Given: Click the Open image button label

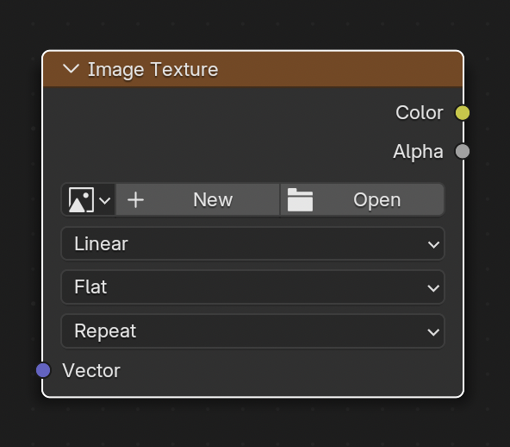Looking at the screenshot, I should 376,199.
